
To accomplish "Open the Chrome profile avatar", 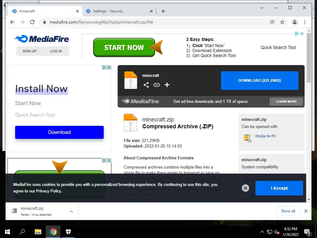I will coord(295,22).
